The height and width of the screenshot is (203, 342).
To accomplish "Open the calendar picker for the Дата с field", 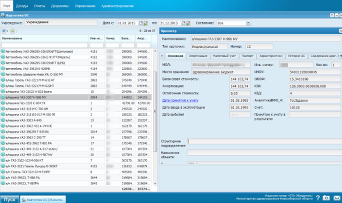I will 141,23.
